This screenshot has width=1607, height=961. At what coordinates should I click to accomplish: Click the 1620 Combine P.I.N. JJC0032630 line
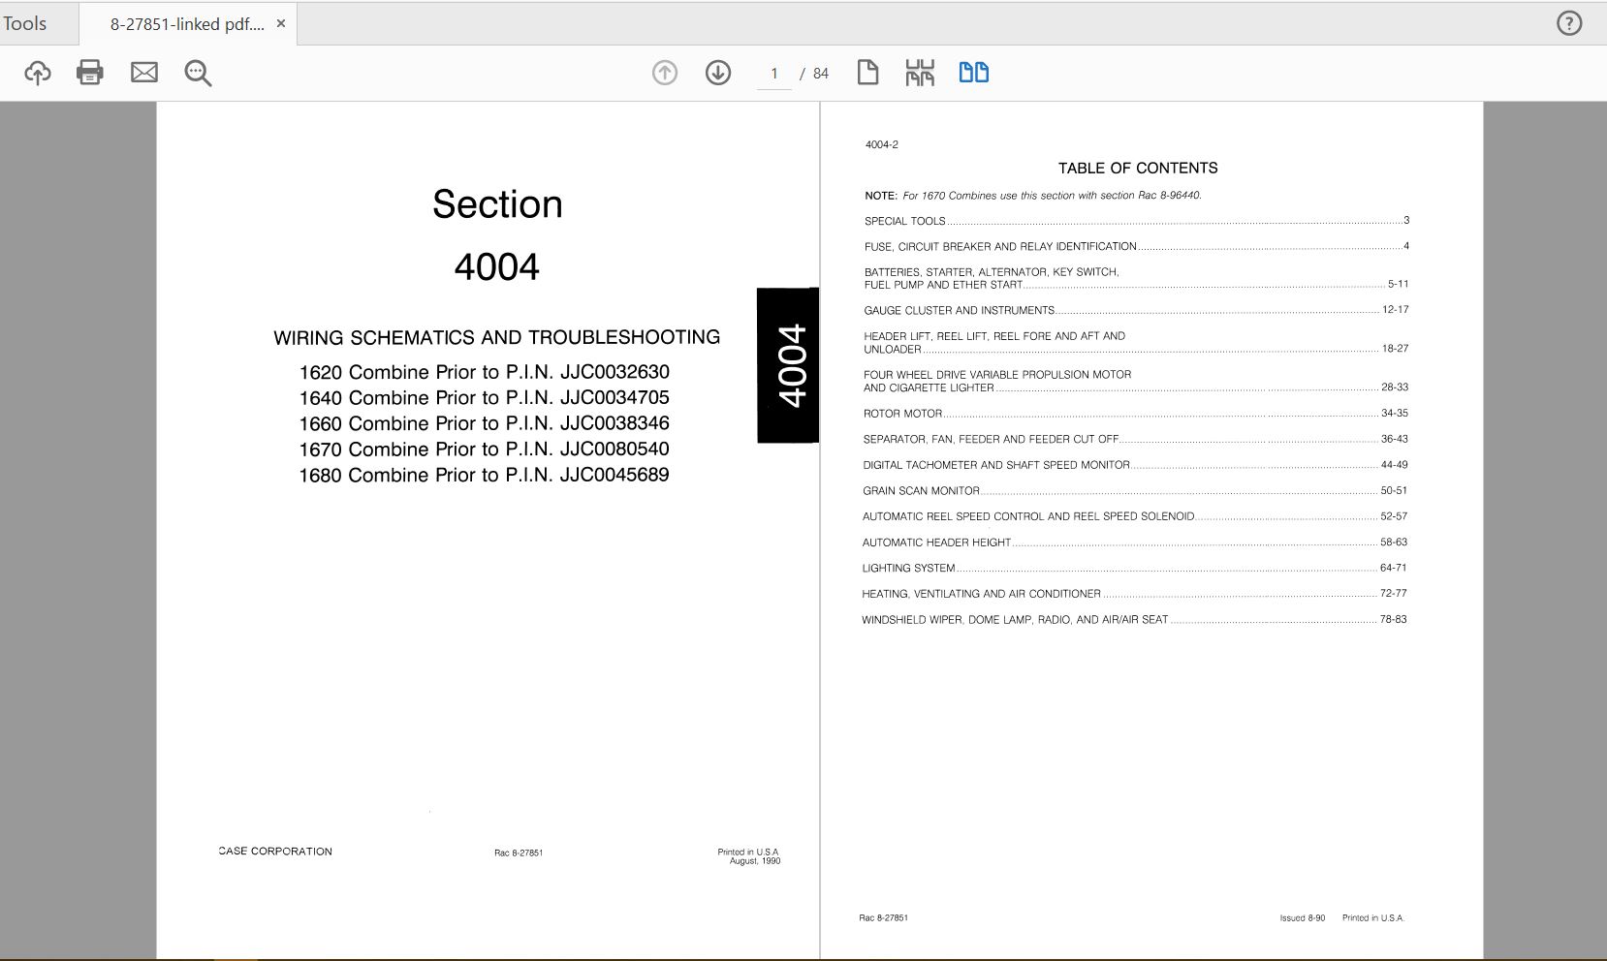[x=484, y=372]
